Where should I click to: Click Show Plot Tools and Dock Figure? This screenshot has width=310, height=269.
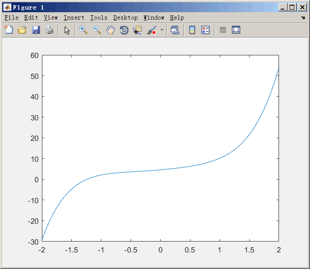(236, 30)
